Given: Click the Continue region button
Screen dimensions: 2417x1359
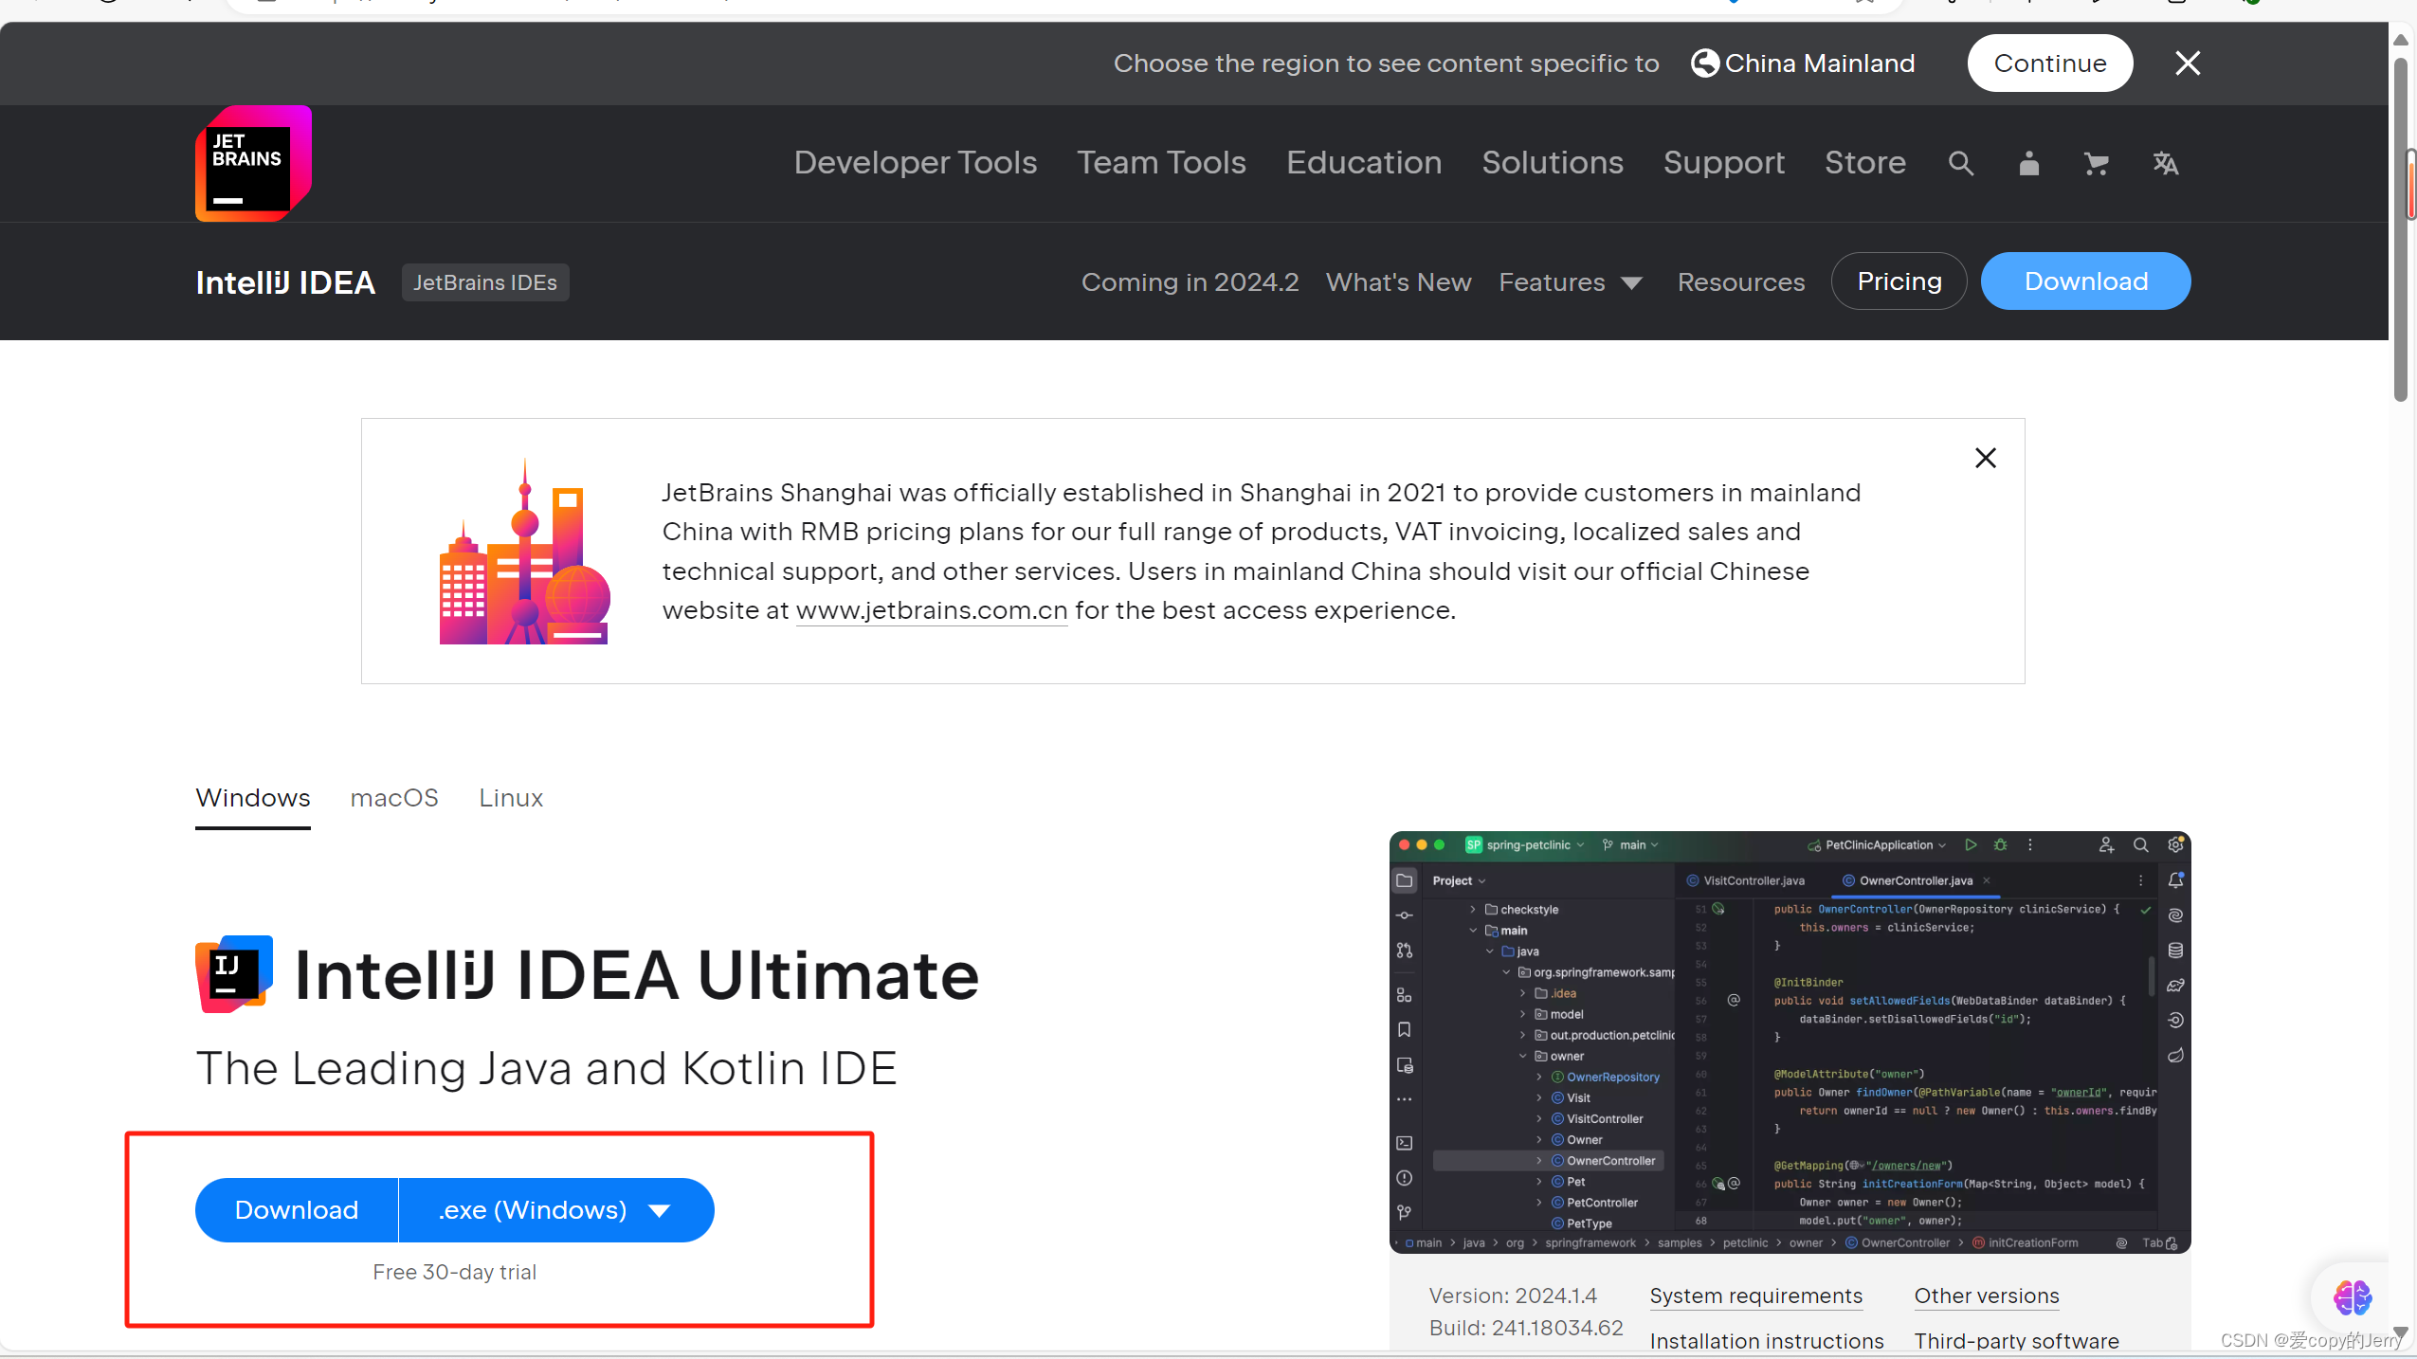Looking at the screenshot, I should [x=2049, y=63].
